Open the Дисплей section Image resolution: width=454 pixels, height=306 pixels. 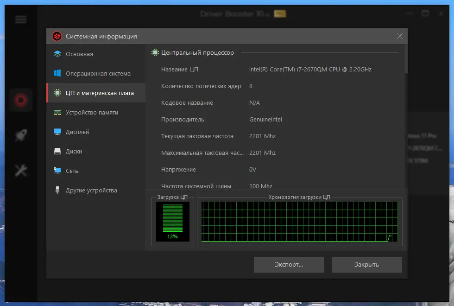click(x=96, y=132)
